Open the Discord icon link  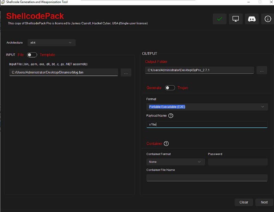[252, 19]
